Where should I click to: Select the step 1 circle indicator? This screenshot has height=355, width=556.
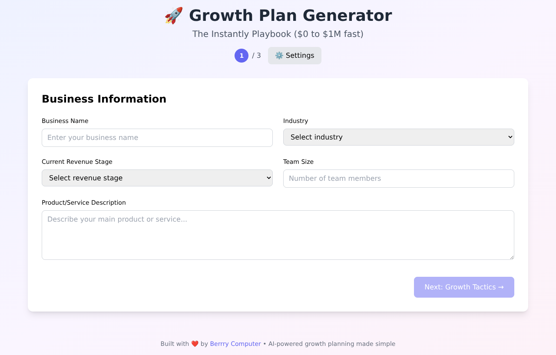242,56
